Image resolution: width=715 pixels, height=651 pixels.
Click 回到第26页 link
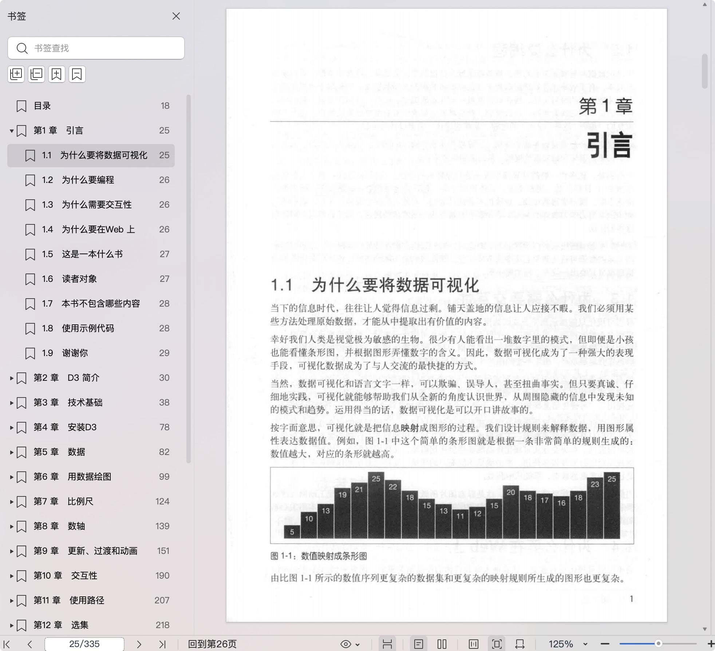click(x=212, y=644)
